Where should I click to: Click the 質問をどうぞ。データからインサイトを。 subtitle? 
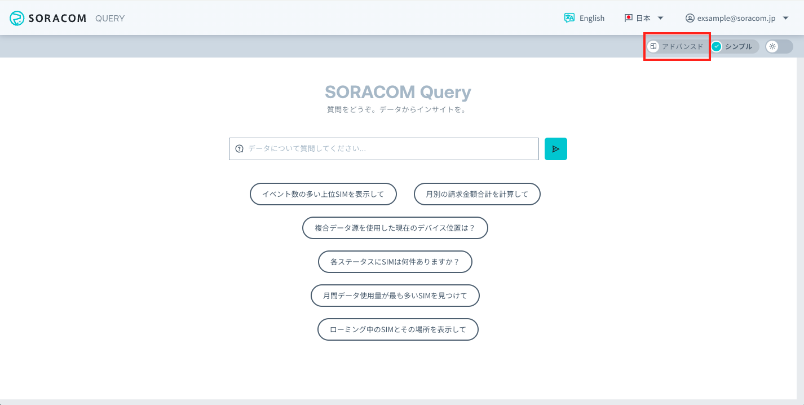pos(397,109)
